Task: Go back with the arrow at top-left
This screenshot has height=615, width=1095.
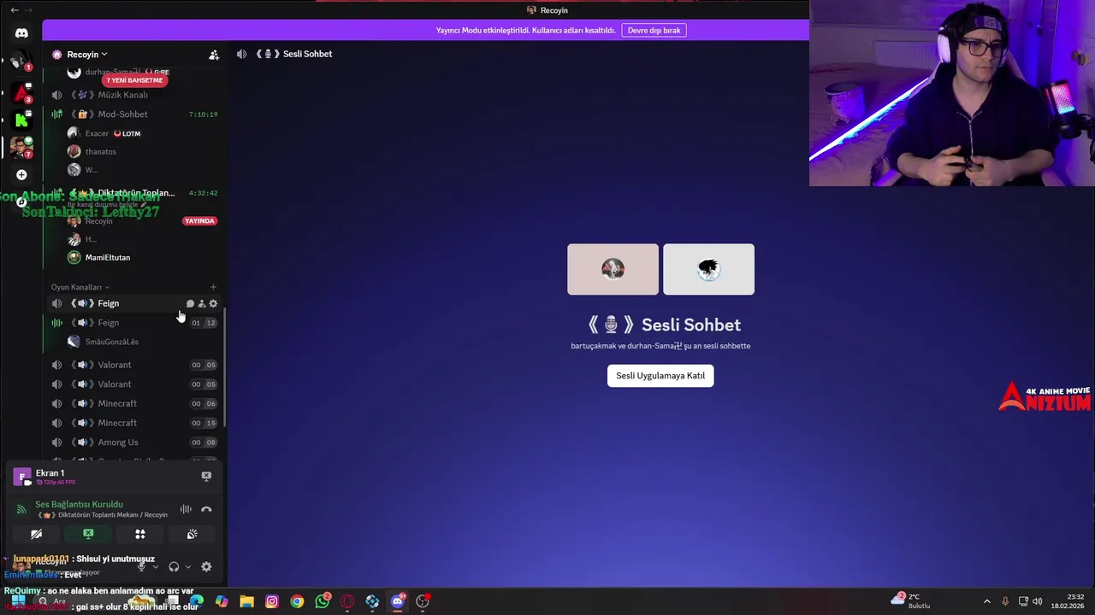Action: [14, 10]
